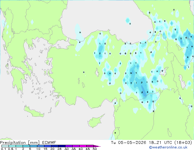194x150 pixels.
Task: Click the '18..21 UTC' time range text
Action: coord(160,143)
